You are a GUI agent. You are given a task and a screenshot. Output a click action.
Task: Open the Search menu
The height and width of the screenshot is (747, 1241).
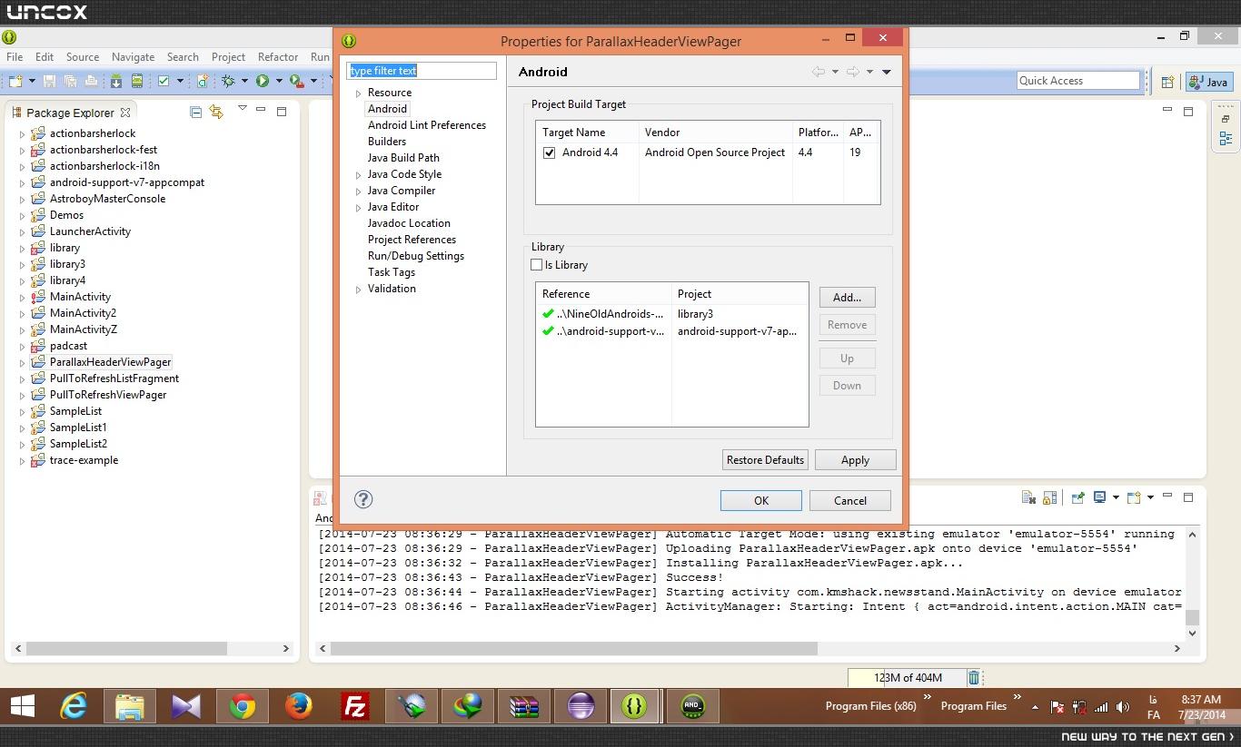click(183, 56)
